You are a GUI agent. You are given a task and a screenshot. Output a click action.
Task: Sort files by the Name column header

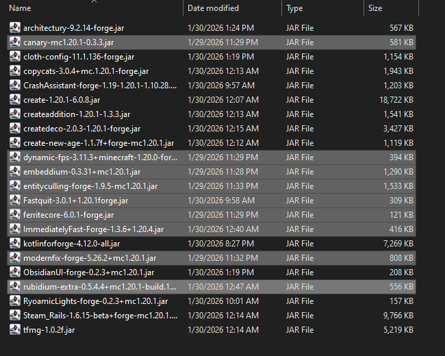tap(21, 8)
